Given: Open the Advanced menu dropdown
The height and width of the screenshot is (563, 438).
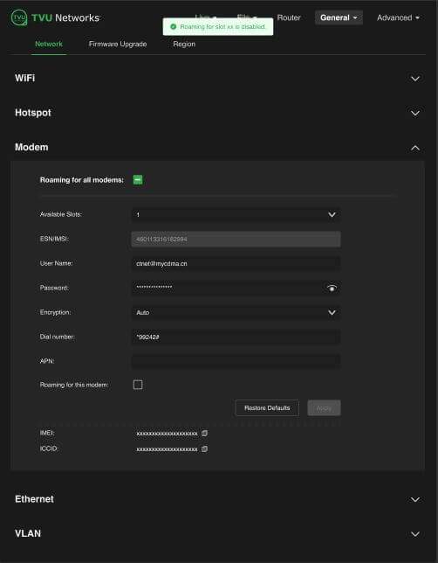Looking at the screenshot, I should (398, 17).
